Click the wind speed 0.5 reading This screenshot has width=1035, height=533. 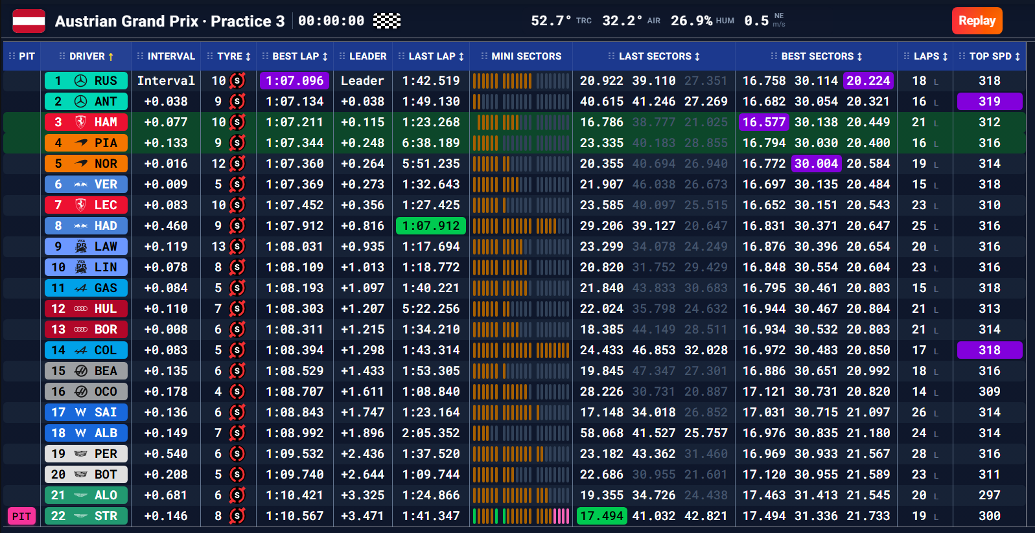point(756,21)
